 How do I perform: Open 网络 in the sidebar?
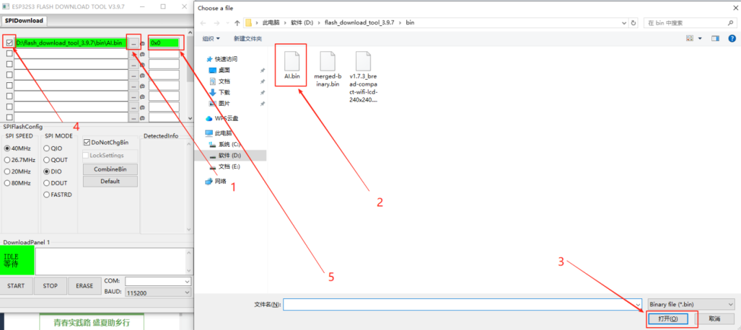(x=216, y=181)
